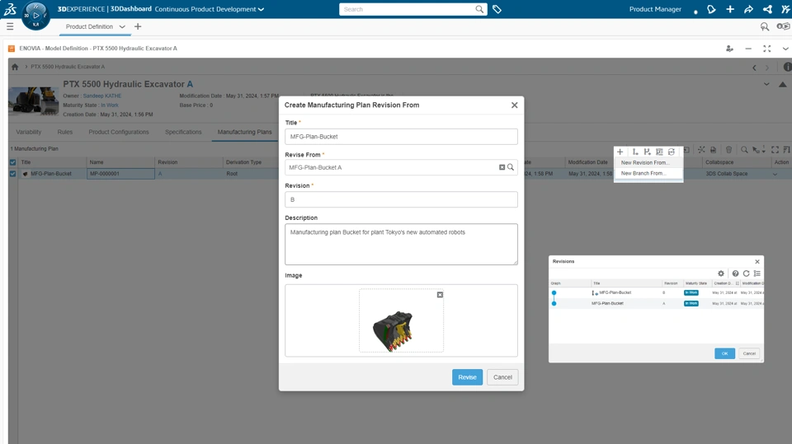Screen dimensions: 792x444
Task: Click the user search icon below top bar
Action: [765, 26]
